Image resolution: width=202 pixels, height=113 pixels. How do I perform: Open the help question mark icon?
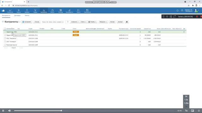[x=182, y=10]
